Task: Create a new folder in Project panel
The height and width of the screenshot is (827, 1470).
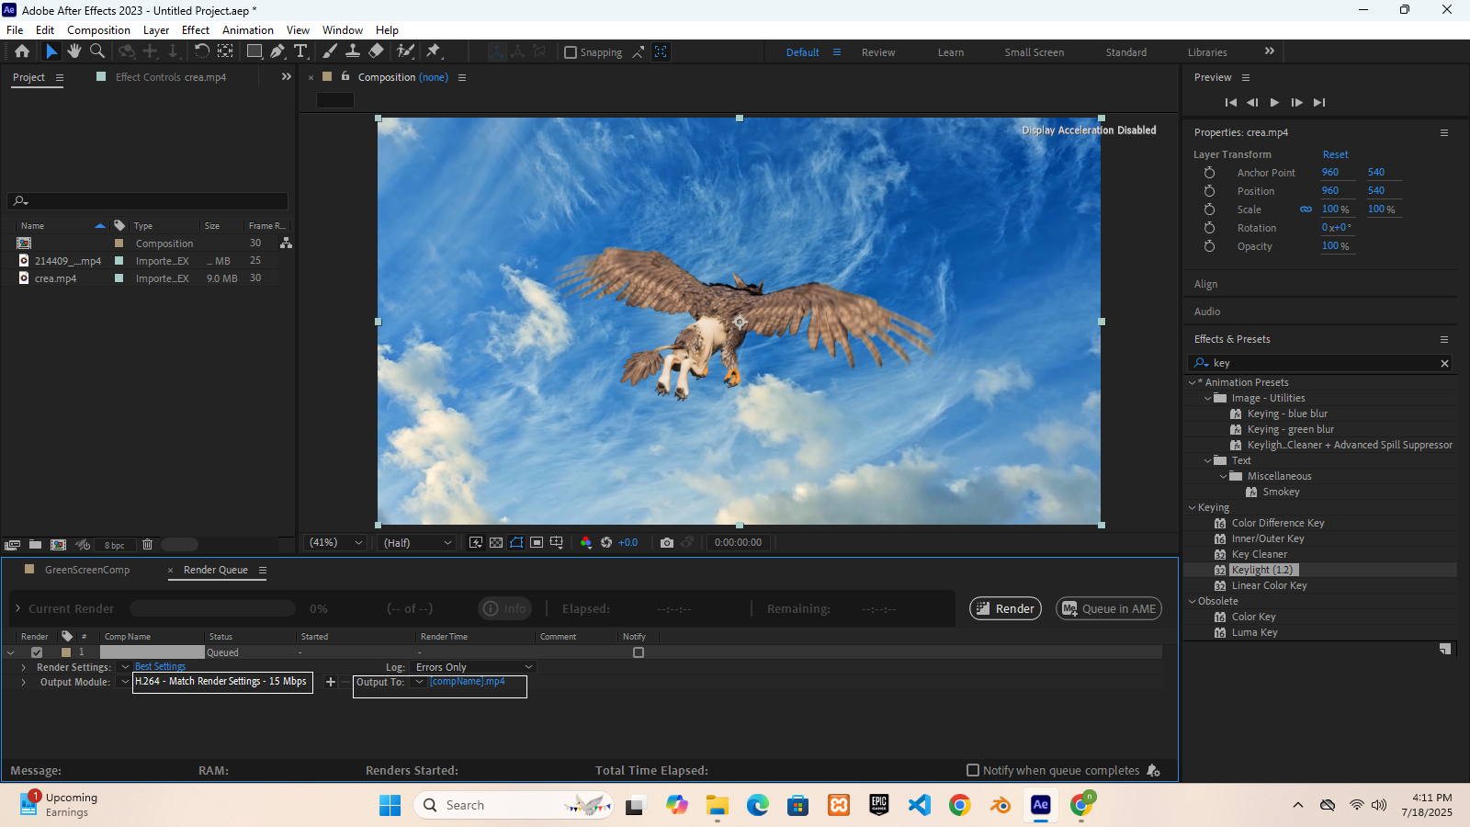Action: [x=35, y=545]
